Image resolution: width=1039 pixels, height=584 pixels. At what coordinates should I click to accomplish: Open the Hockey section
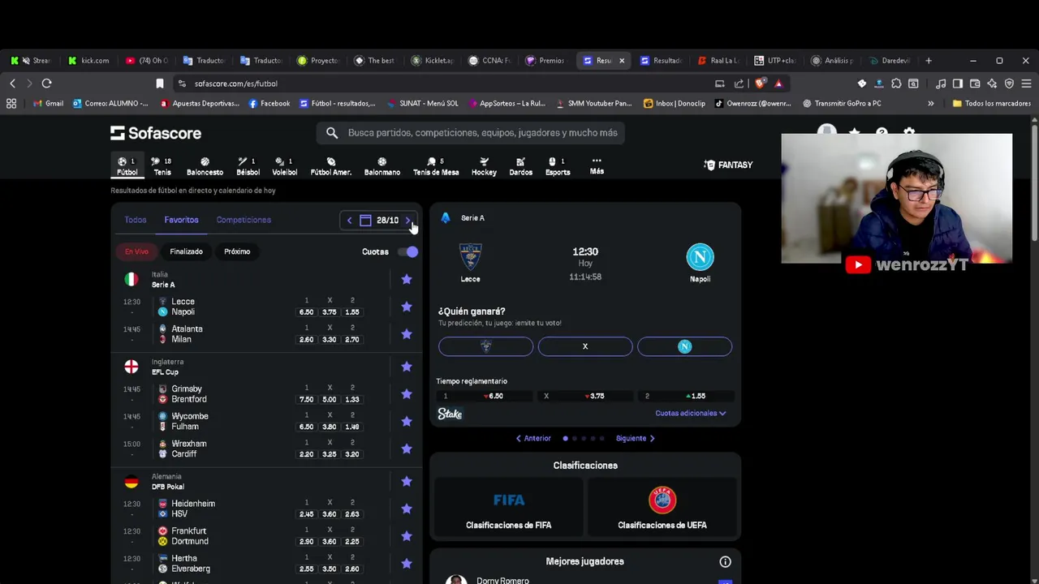point(484,165)
